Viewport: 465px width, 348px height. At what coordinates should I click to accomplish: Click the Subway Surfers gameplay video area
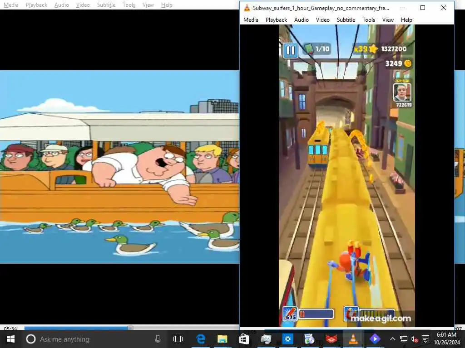click(x=346, y=176)
